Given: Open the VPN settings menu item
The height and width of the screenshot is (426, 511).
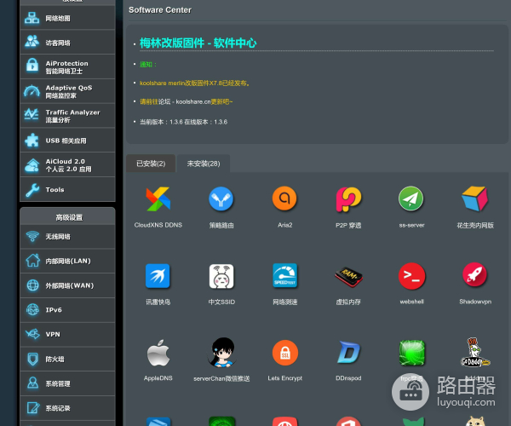Looking at the screenshot, I should pyautogui.click(x=67, y=334).
